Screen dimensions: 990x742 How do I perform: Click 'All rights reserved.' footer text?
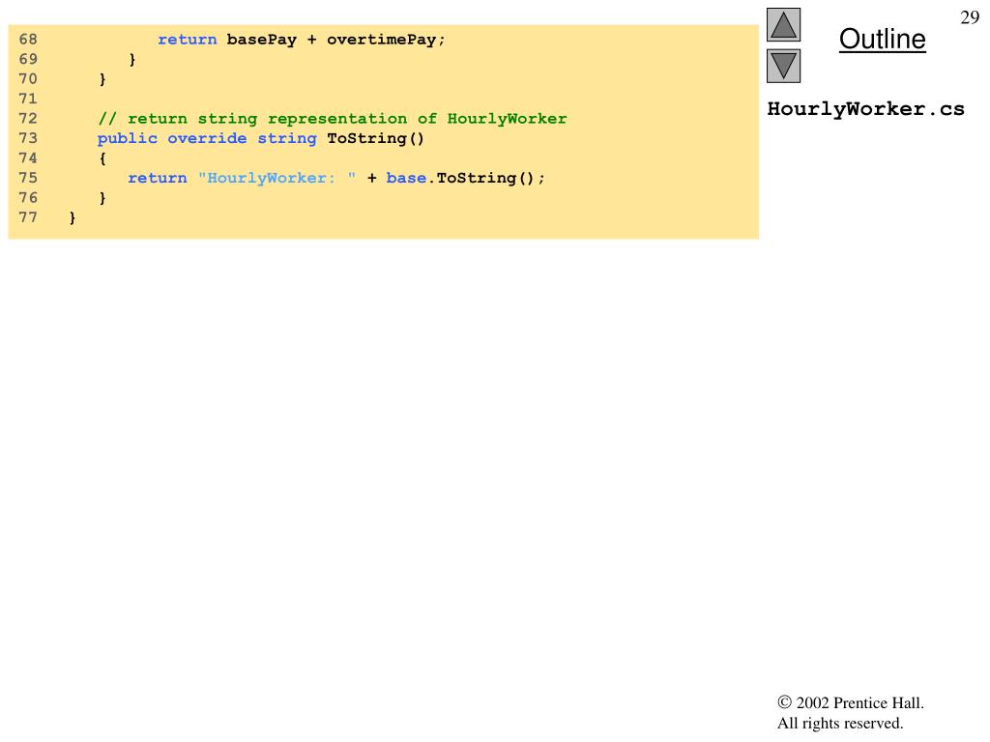840,723
